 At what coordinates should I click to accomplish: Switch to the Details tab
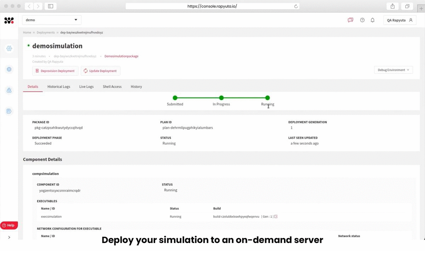33,87
